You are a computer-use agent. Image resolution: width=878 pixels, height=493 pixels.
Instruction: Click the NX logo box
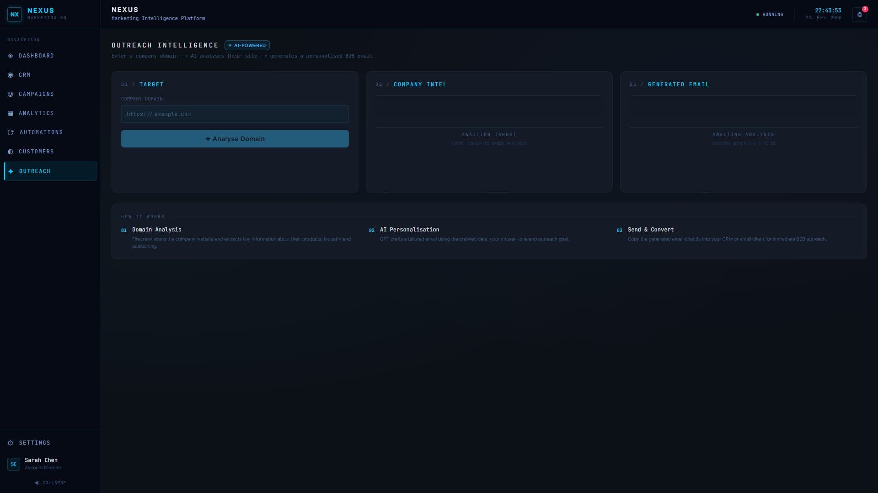click(x=15, y=15)
